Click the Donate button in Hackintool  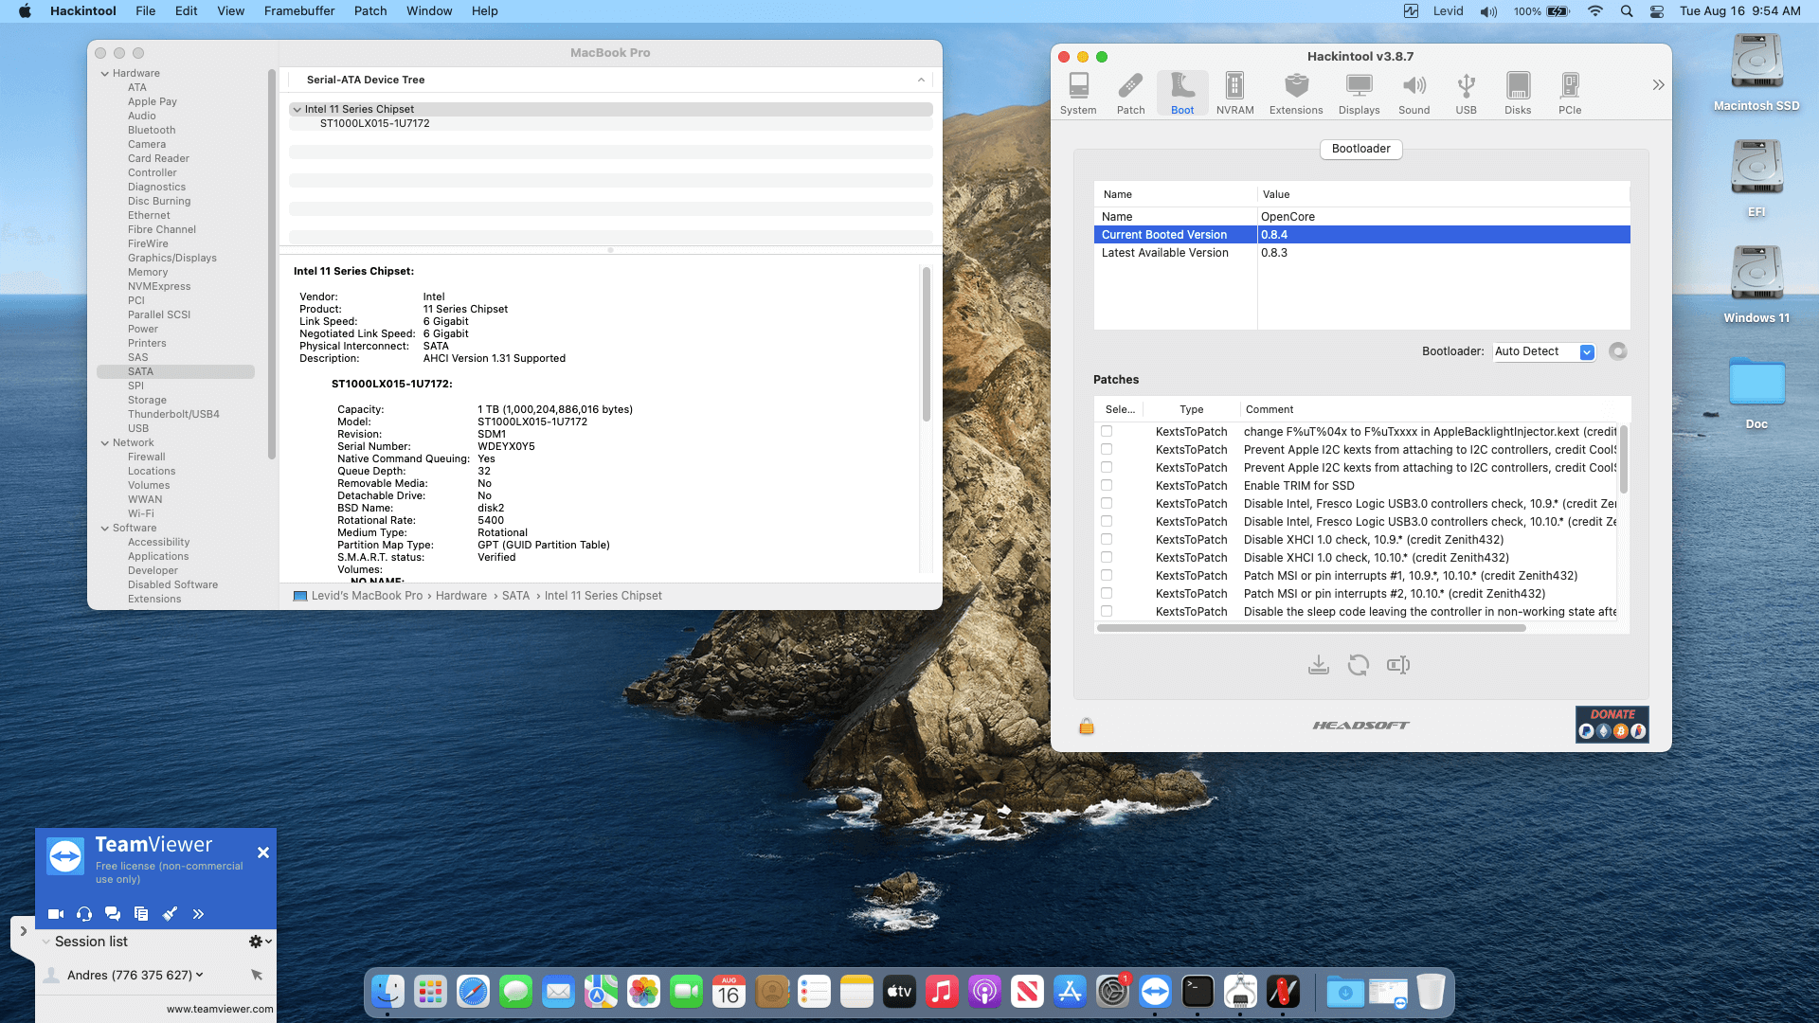1612,725
